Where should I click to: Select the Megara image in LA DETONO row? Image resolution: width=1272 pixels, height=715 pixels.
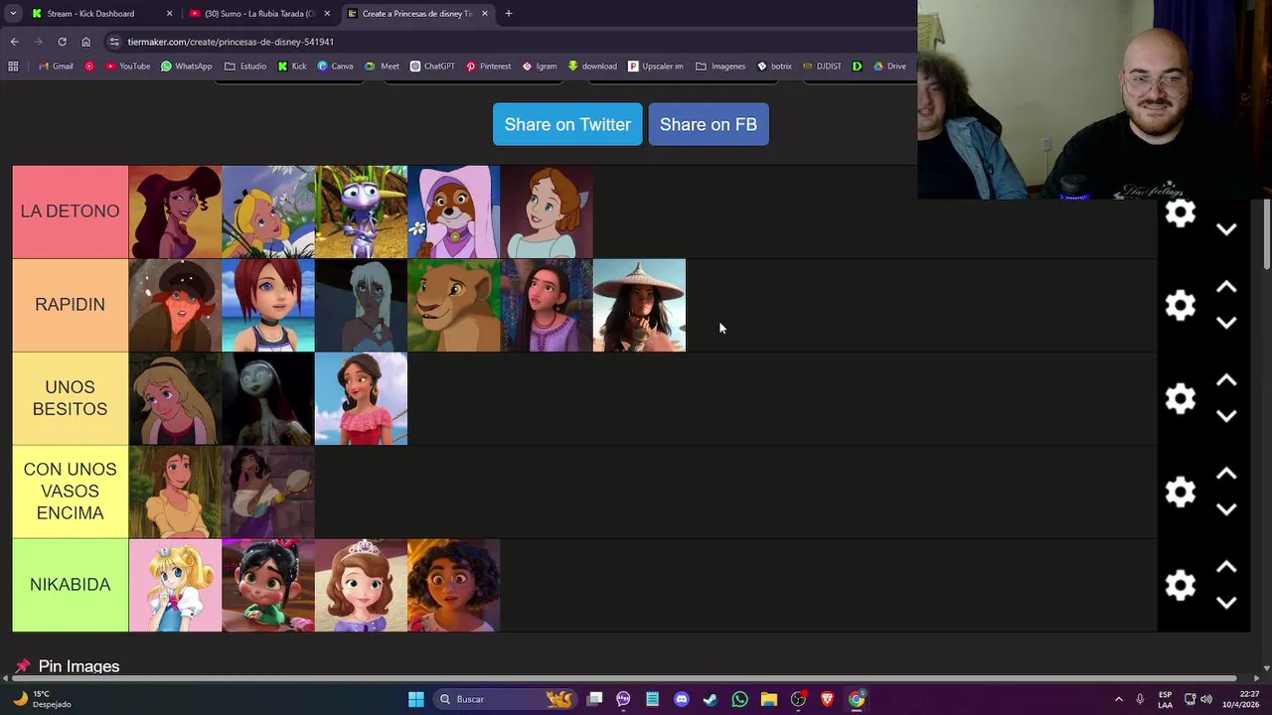click(x=175, y=212)
